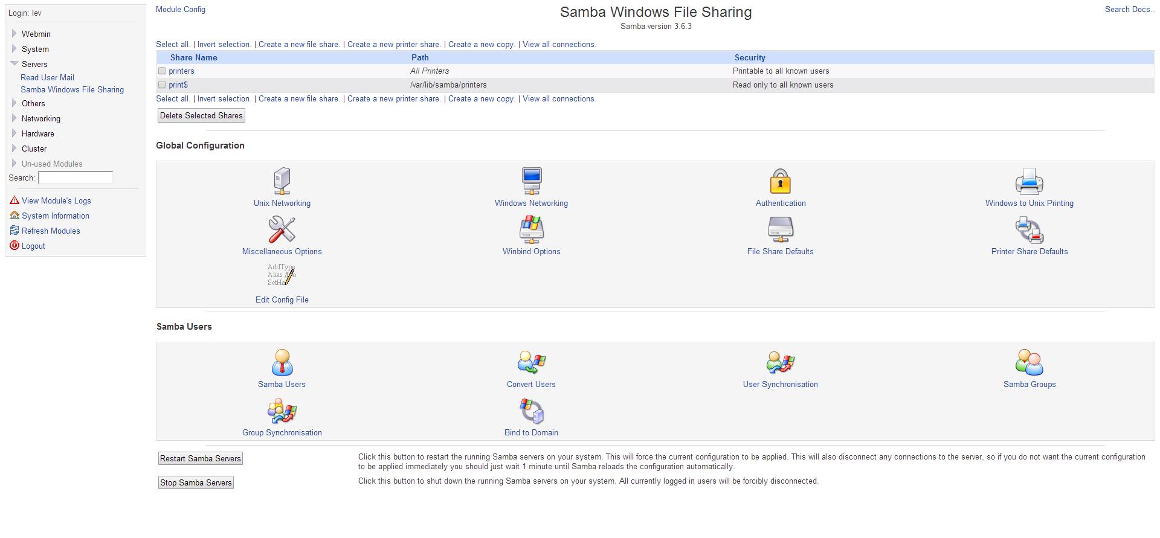Select the print$ share checkbox
Image resolution: width=1160 pixels, height=538 pixels.
click(x=162, y=85)
